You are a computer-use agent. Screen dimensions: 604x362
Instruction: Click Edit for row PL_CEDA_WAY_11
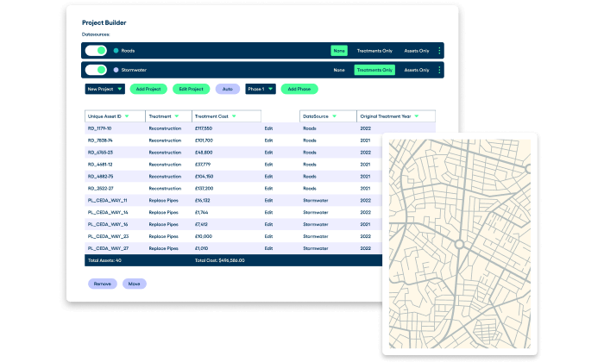(x=268, y=201)
